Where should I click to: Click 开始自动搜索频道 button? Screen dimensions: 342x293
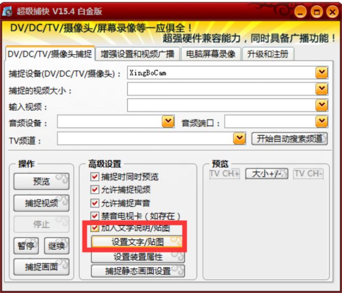tap(290, 139)
